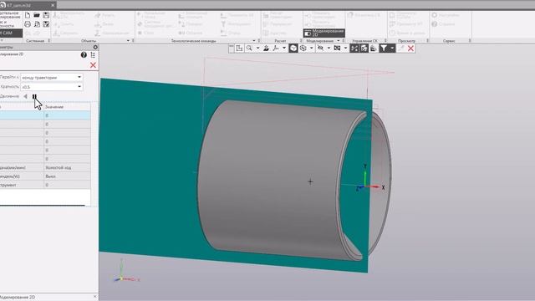
Task: Expand the Объекты group arrow
Action: pyautogui.click(x=128, y=41)
